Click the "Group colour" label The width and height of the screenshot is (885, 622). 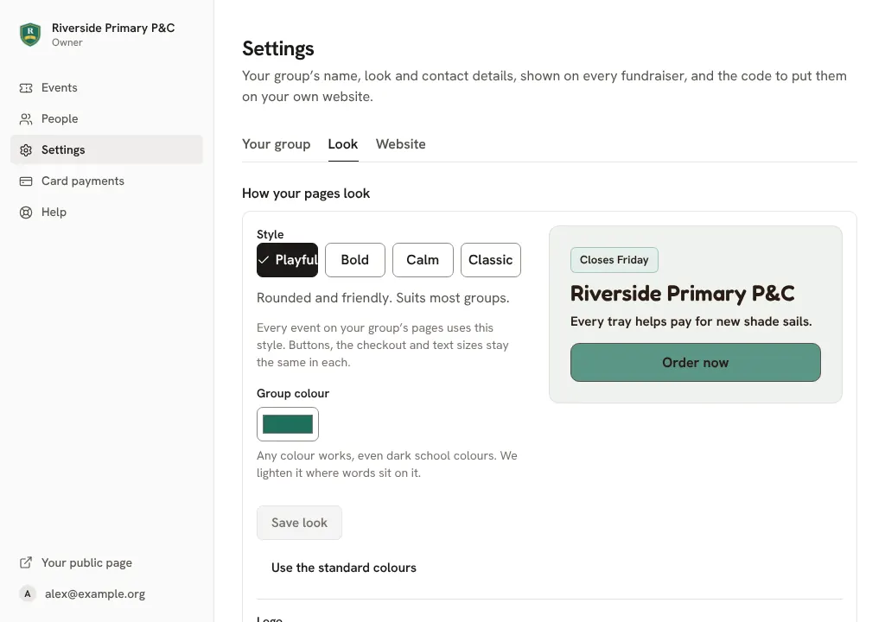(293, 393)
